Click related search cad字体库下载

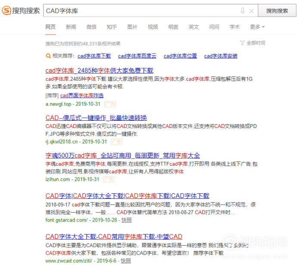point(94,56)
